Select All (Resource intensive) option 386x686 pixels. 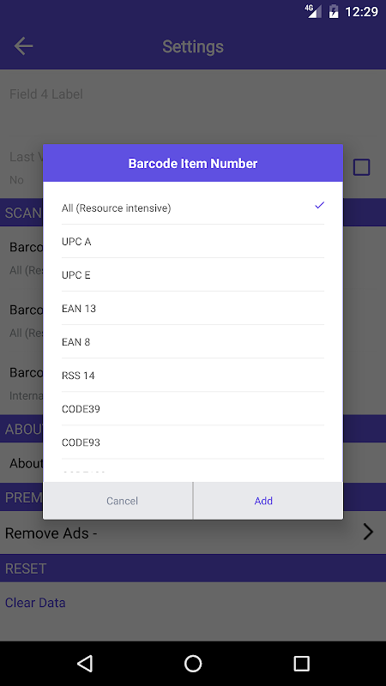[193, 208]
